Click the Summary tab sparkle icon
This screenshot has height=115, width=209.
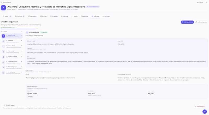pyautogui.click(x=103, y=16)
